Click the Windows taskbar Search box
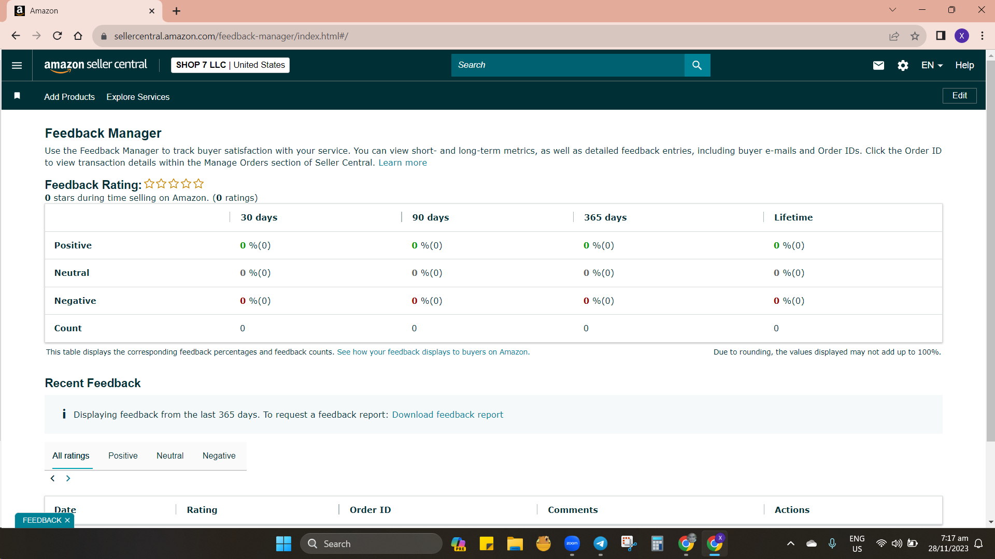 pyautogui.click(x=371, y=543)
